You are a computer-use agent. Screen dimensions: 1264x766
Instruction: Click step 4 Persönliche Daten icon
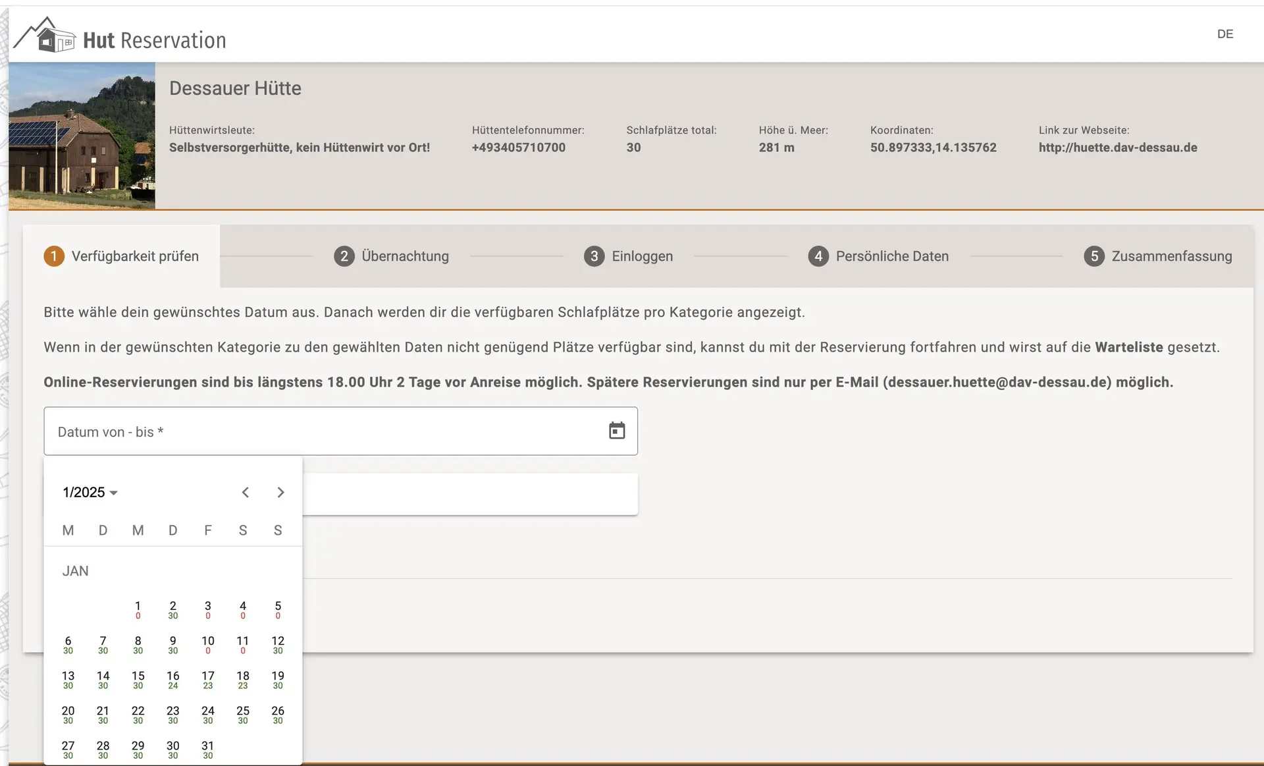[x=818, y=256]
